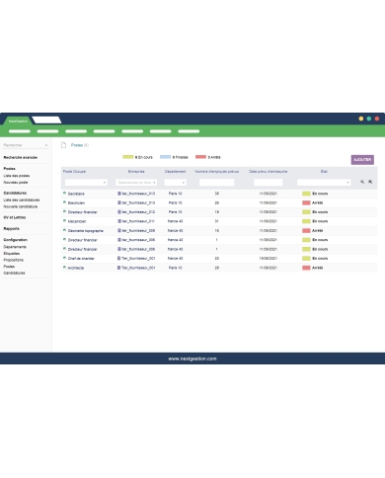The image size is (385, 478).
Task: Open the Etat filter dropdown
Action: 324,183
